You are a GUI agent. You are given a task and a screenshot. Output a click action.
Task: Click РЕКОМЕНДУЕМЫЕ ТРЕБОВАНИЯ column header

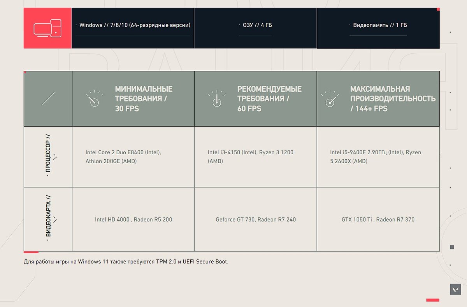(256, 99)
